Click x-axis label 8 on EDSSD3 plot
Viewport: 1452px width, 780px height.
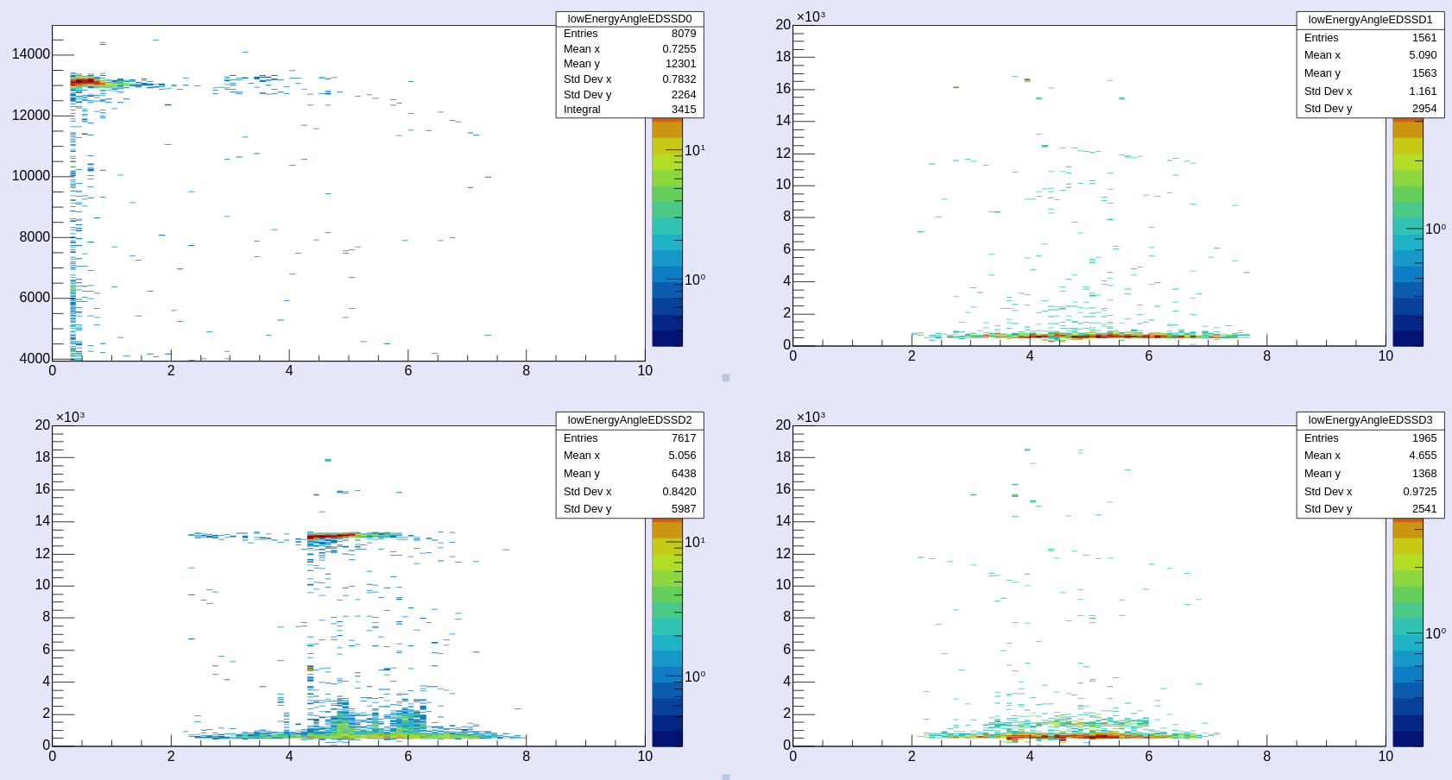(x=1266, y=757)
